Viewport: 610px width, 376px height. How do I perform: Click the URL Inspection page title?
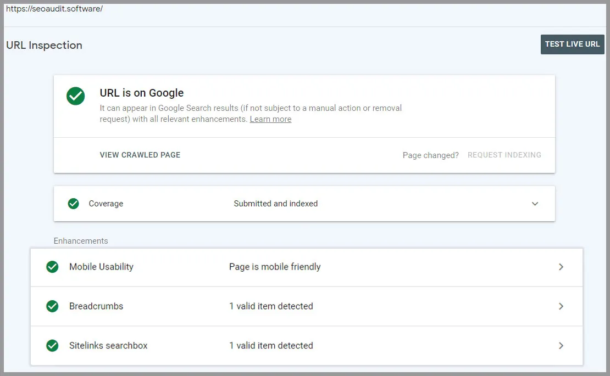point(44,46)
